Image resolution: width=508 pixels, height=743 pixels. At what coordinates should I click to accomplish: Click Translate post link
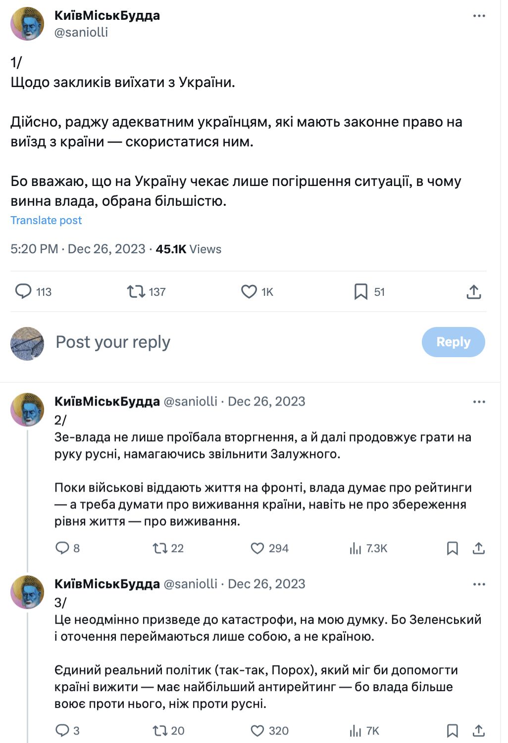coord(46,220)
